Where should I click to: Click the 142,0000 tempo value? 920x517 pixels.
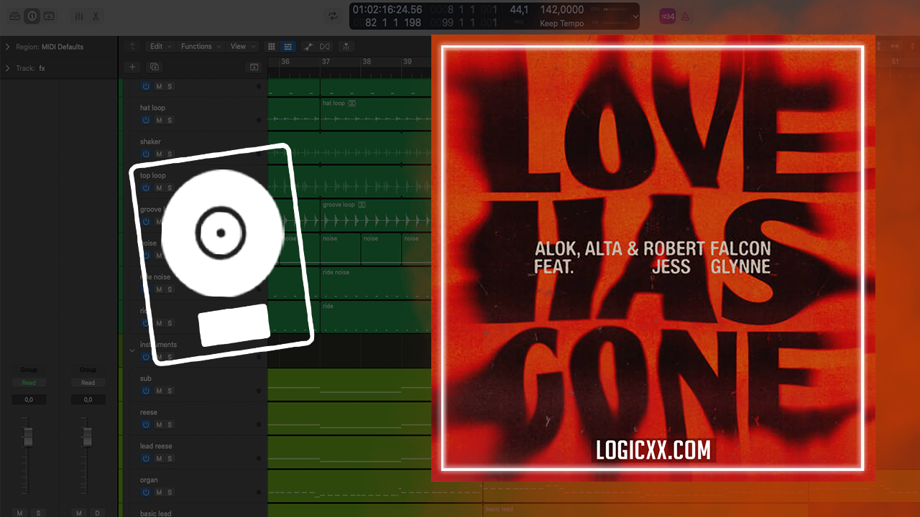tap(561, 10)
